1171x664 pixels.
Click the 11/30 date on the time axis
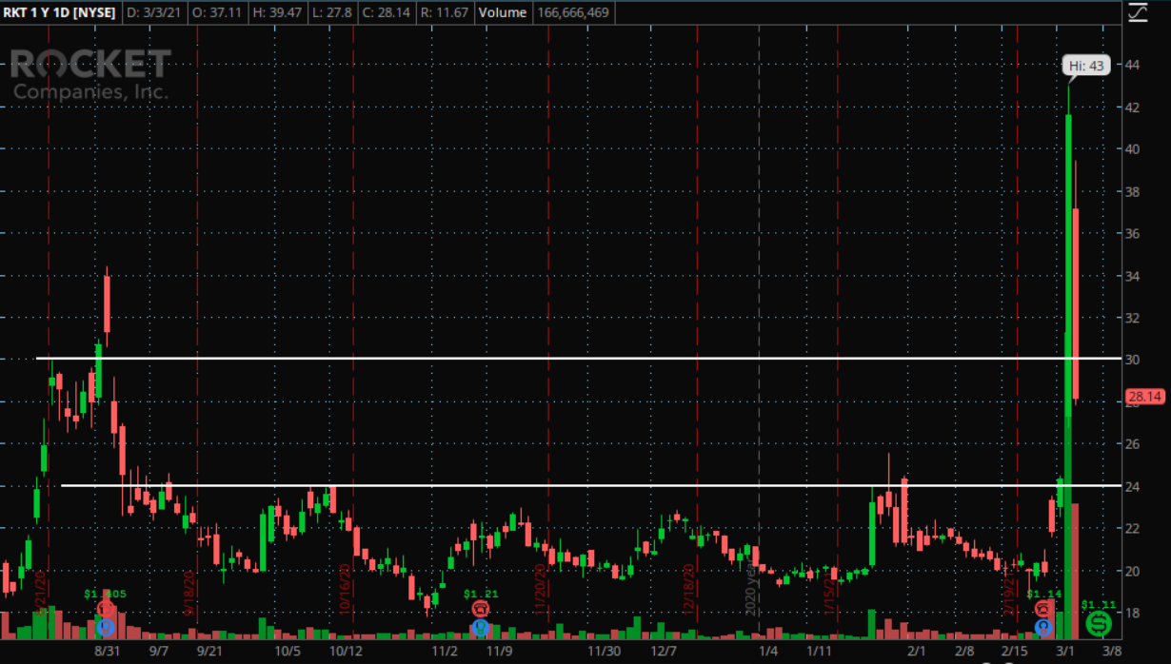pyautogui.click(x=605, y=651)
